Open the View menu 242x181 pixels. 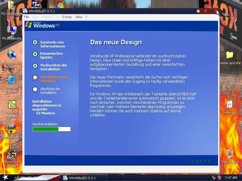click(x=79, y=17)
